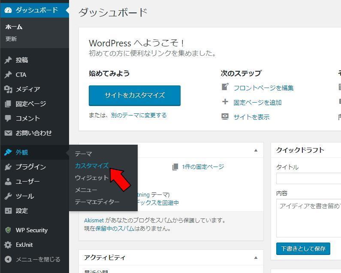Click the pushpin icon next to CTA
The height and width of the screenshot is (273, 341).
pyautogui.click(x=8, y=75)
